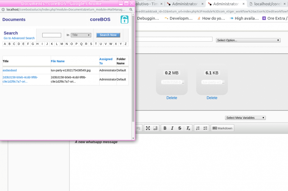Image resolution: width=288 pixels, height=191 pixels.
Task: Apply strikethrough formatting
Action: click(x=180, y=128)
